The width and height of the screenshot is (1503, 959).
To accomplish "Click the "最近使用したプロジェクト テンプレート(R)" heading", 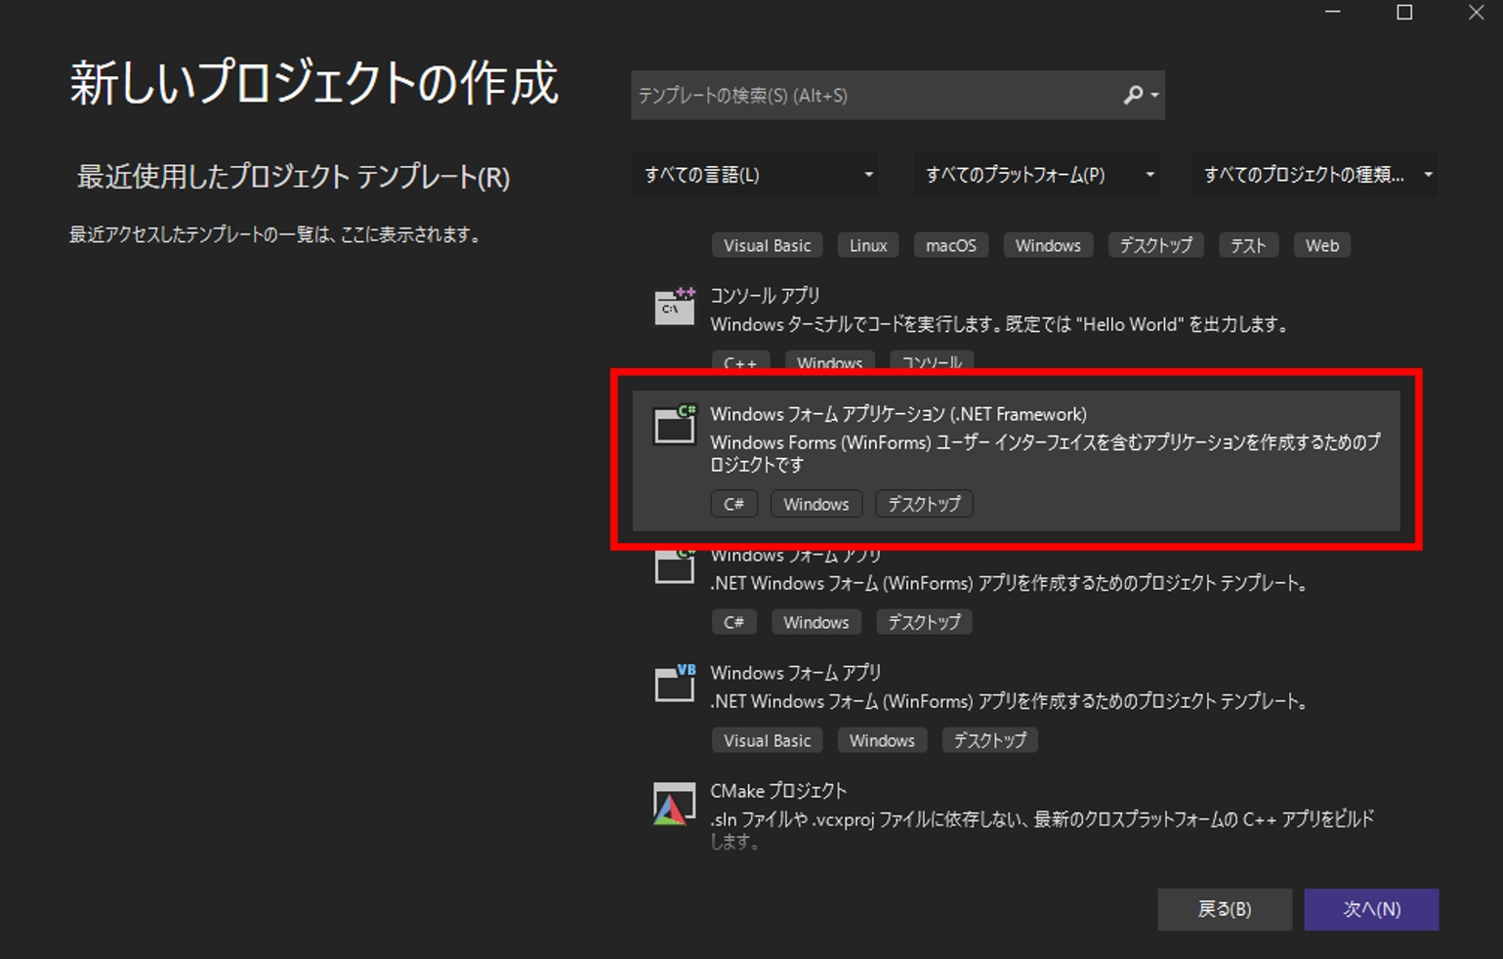I will [x=293, y=177].
